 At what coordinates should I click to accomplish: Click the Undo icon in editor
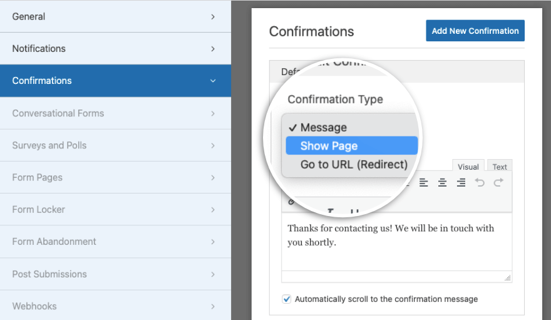click(x=480, y=182)
